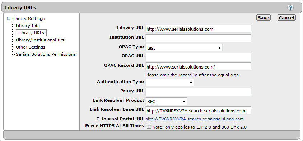The width and height of the screenshot is (303, 141).
Task: Focus the Library URL input field
Action: point(198,29)
